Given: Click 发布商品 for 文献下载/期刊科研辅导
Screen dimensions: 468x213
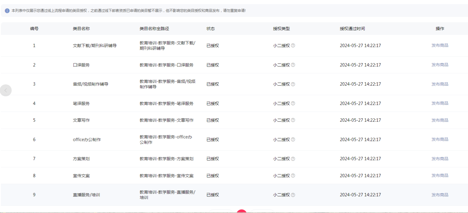Looking at the screenshot, I should (x=440, y=45).
